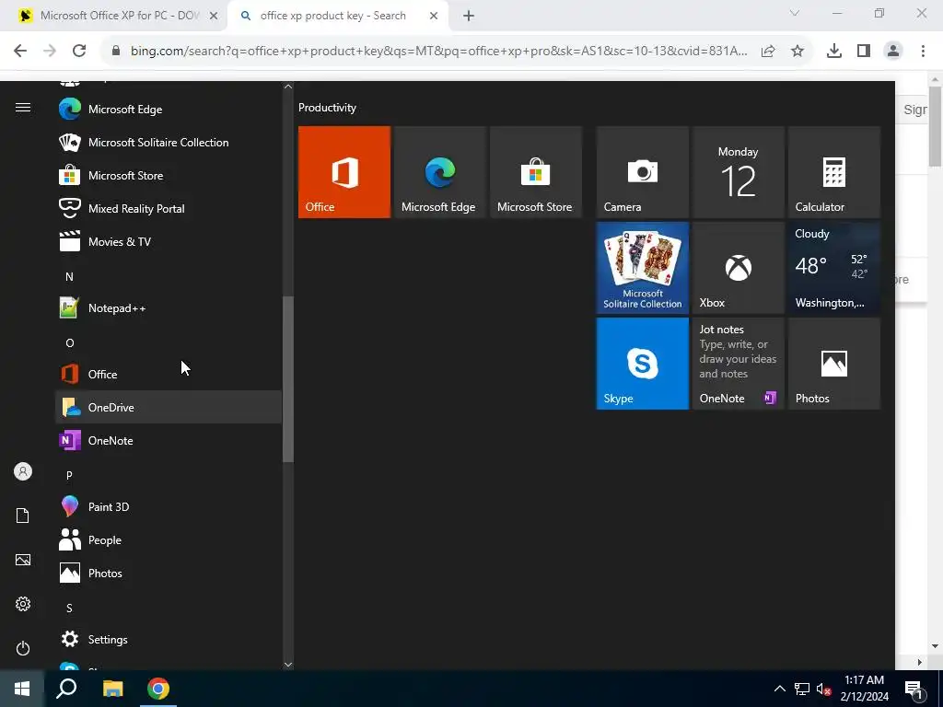The width and height of the screenshot is (943, 707).
Task: Bookmark this page with the star
Action: coord(797,52)
